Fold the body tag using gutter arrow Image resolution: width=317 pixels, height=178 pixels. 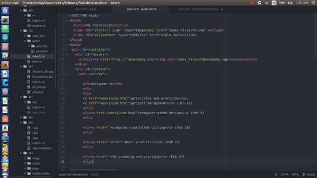coord(67,45)
